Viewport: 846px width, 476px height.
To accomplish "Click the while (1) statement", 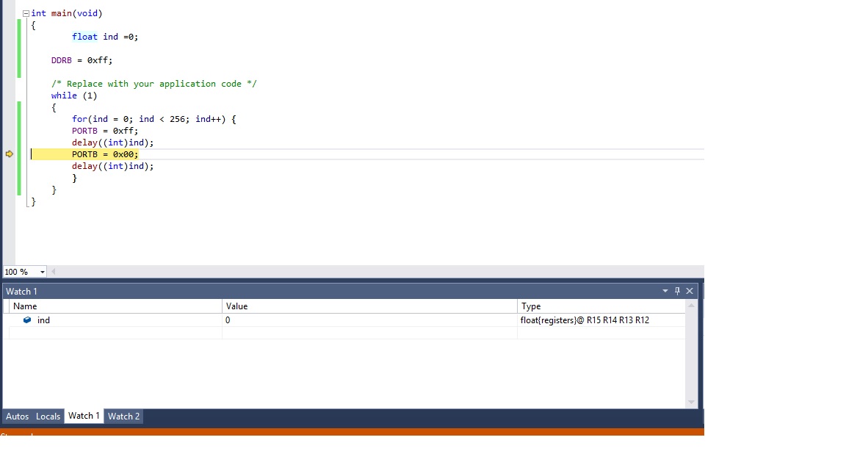I will coord(74,95).
